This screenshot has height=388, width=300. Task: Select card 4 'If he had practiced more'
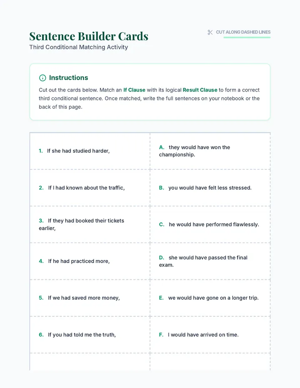(90, 261)
